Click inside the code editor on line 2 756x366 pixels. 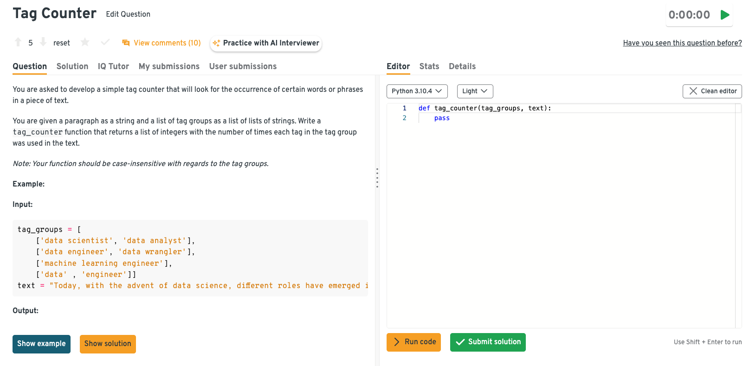[x=510, y=118]
